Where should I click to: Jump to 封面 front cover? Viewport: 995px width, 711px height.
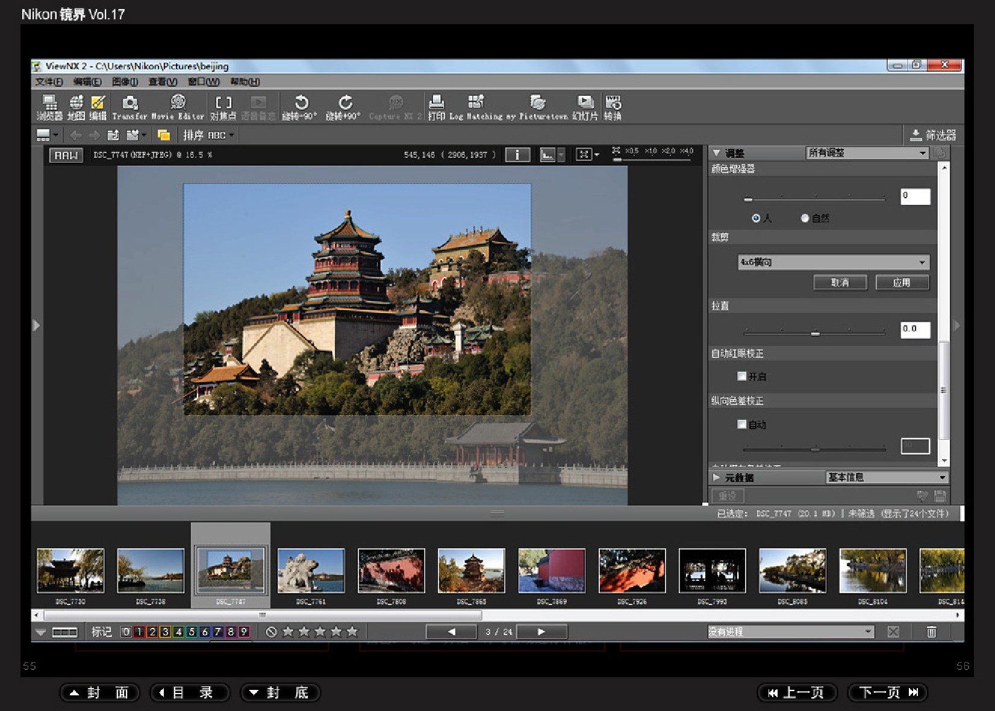coord(99,692)
